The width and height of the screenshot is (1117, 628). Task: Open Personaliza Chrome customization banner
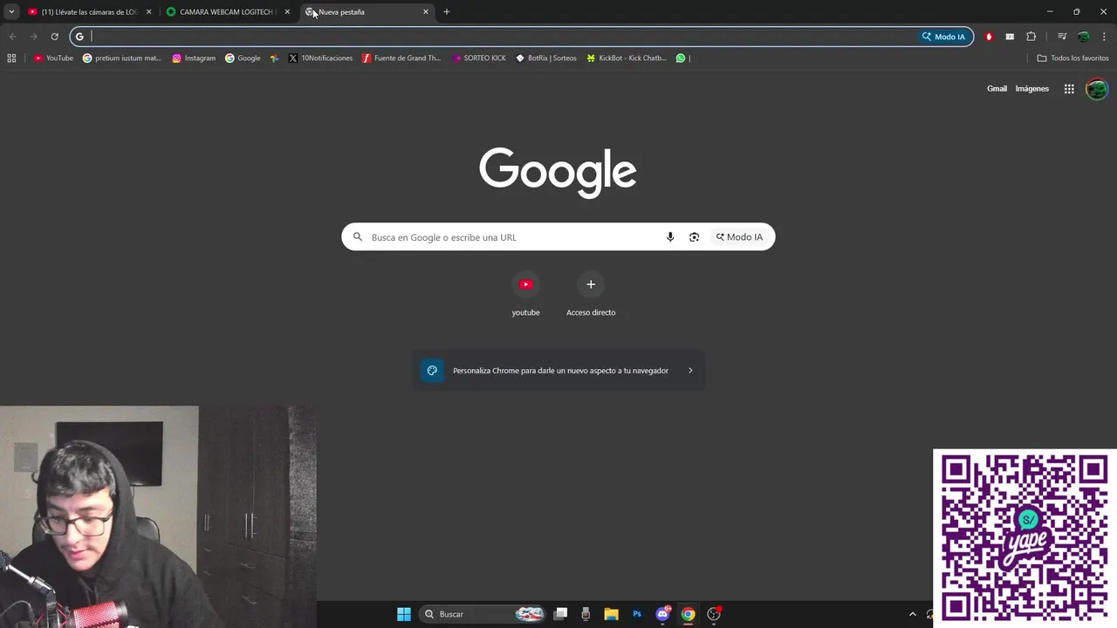click(558, 371)
